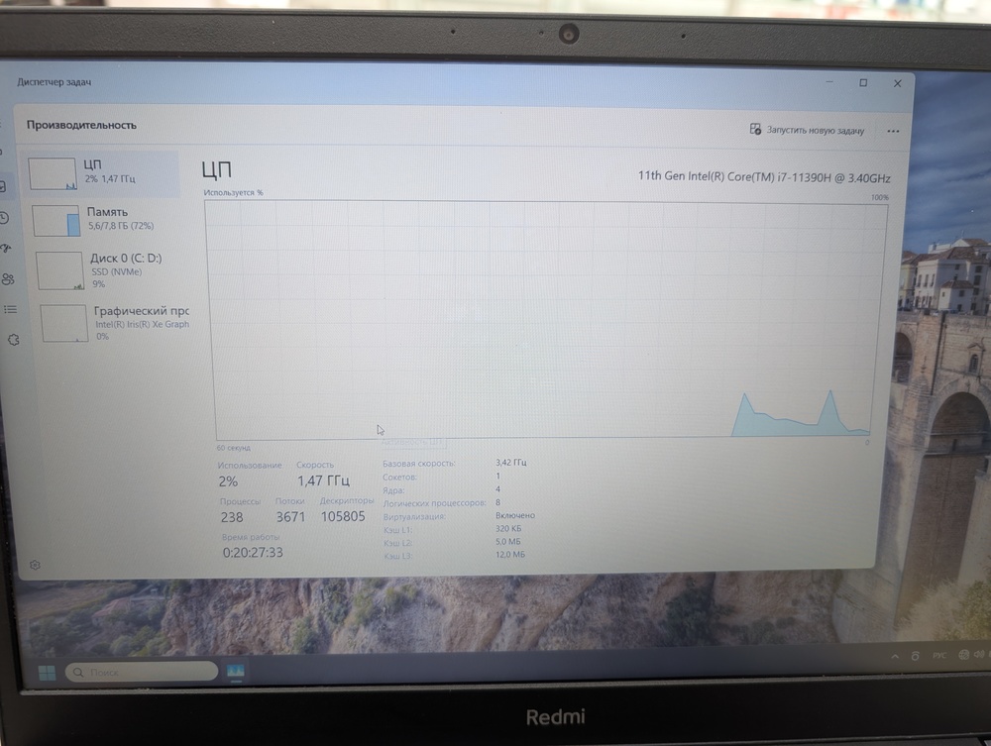Select the Графический процессор entry

(114, 323)
